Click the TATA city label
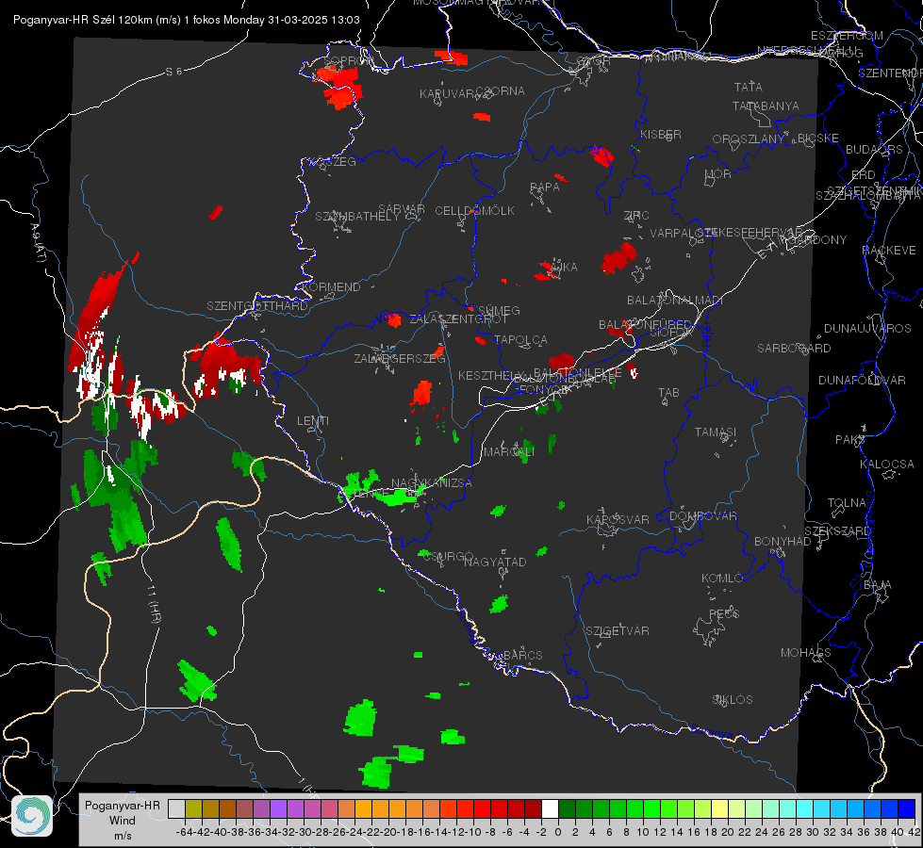This screenshot has height=848, width=923. [749, 87]
